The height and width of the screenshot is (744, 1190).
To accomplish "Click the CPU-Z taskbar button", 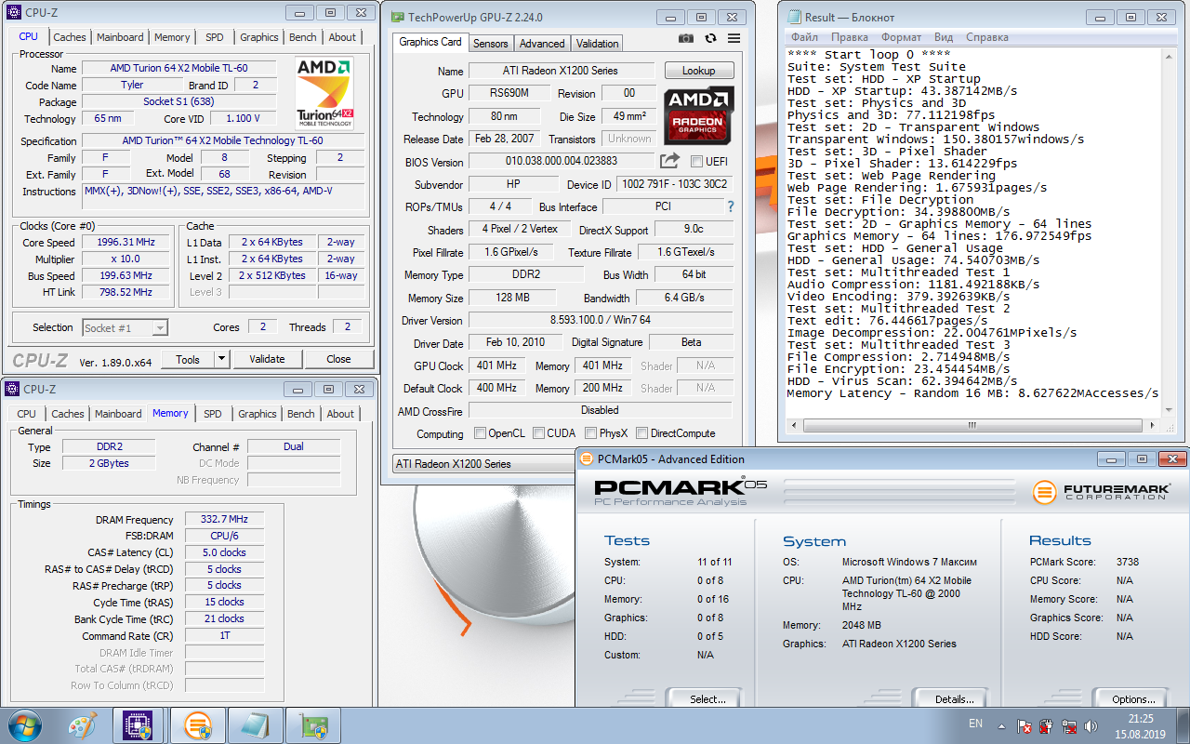I will coord(139,724).
